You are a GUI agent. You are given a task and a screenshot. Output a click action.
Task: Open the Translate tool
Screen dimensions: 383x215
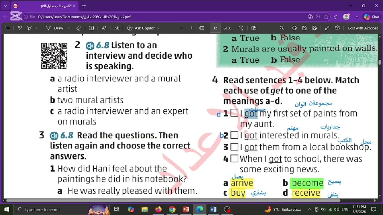point(117,28)
